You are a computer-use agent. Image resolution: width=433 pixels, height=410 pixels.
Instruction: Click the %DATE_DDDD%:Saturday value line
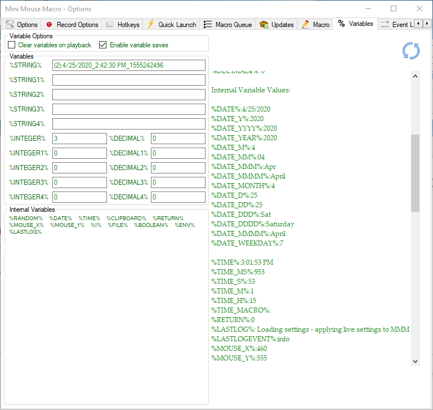pos(253,224)
